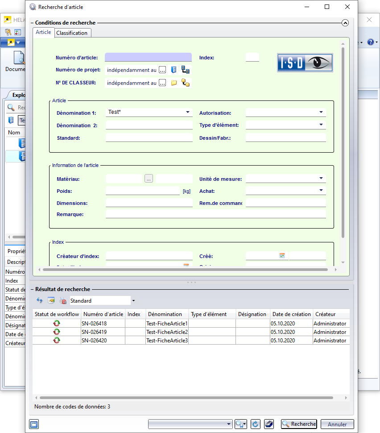Click the save search magnifier icon
380x433 pixels.
click(241, 424)
